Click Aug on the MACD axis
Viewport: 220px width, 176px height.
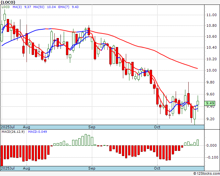(x=27, y=168)
